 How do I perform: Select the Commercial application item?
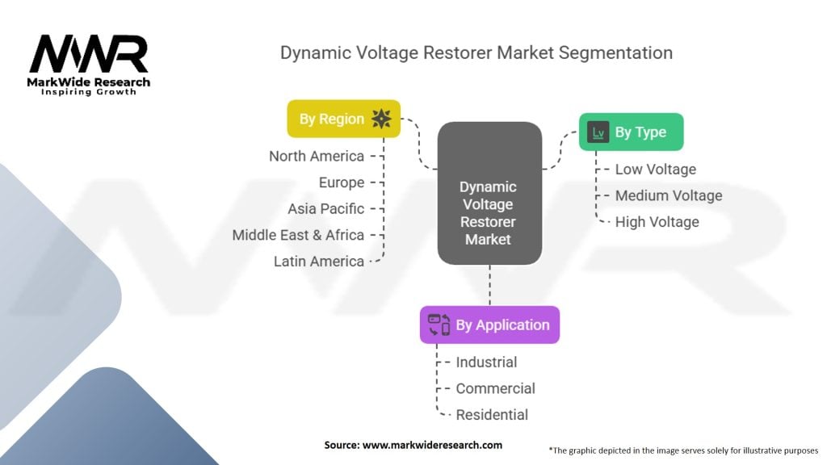pyautogui.click(x=495, y=388)
